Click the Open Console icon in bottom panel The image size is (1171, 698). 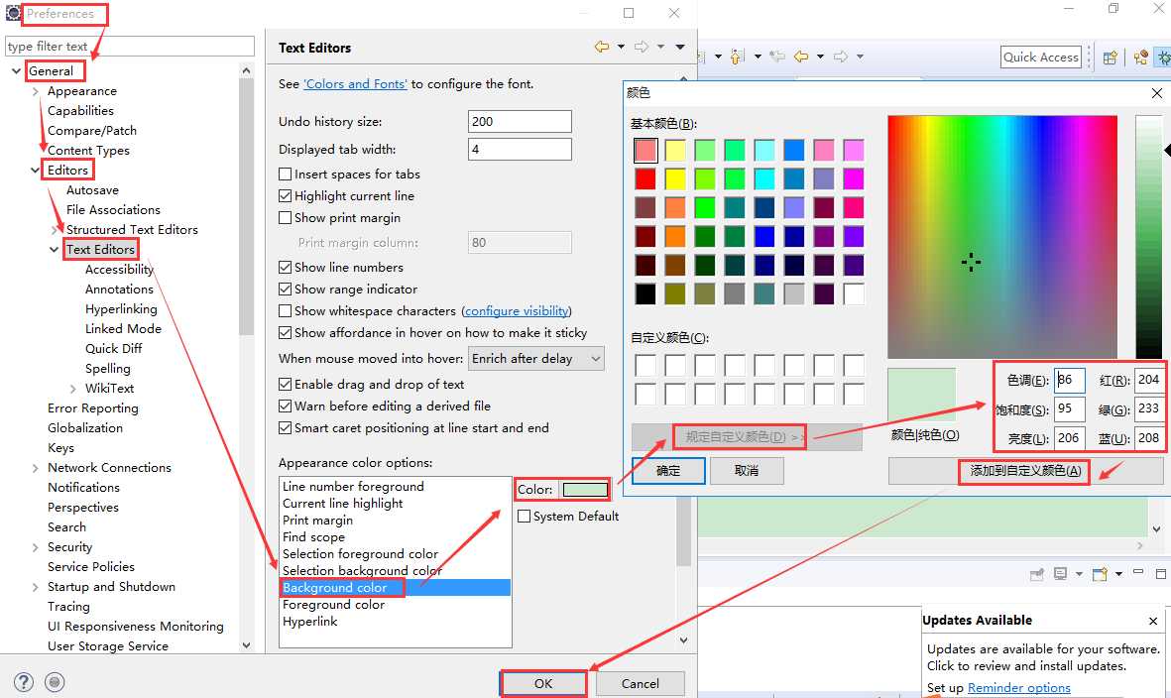1100,573
